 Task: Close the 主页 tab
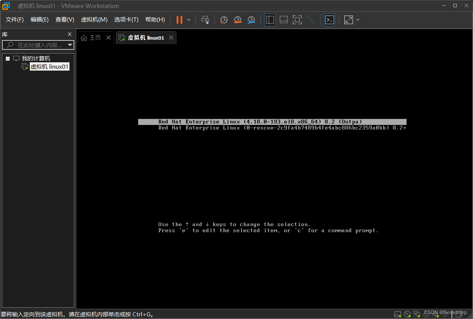[108, 38]
